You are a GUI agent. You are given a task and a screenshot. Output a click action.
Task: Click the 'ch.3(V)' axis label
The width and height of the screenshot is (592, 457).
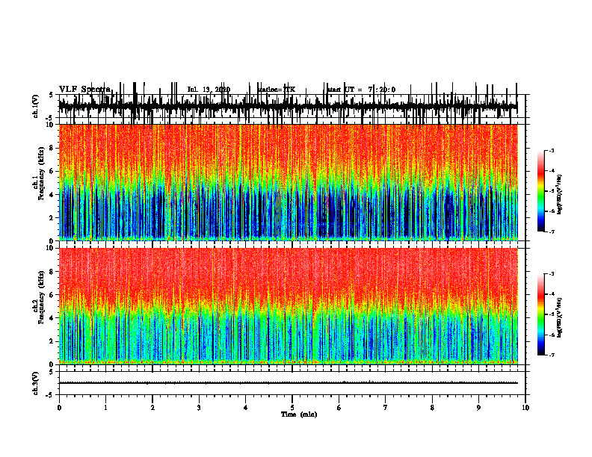(36, 383)
